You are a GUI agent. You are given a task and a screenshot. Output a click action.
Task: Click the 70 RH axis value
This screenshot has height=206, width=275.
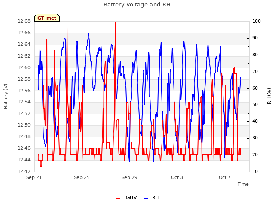(255, 72)
